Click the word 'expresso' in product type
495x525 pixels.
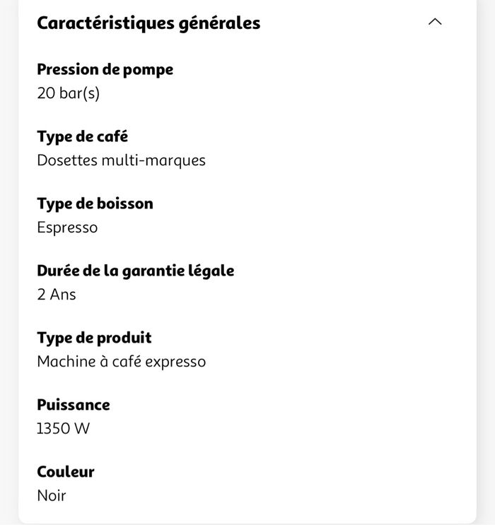(175, 361)
